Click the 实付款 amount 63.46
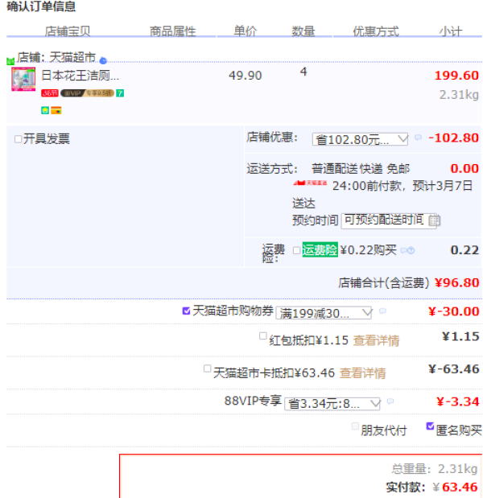Screen dimensions: 483x498 pyautogui.click(x=460, y=488)
